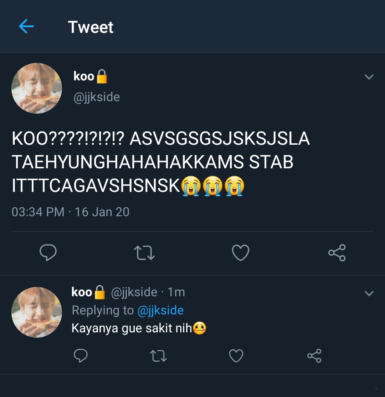Reply to the main tweet
The height and width of the screenshot is (397, 385).
click(x=48, y=252)
